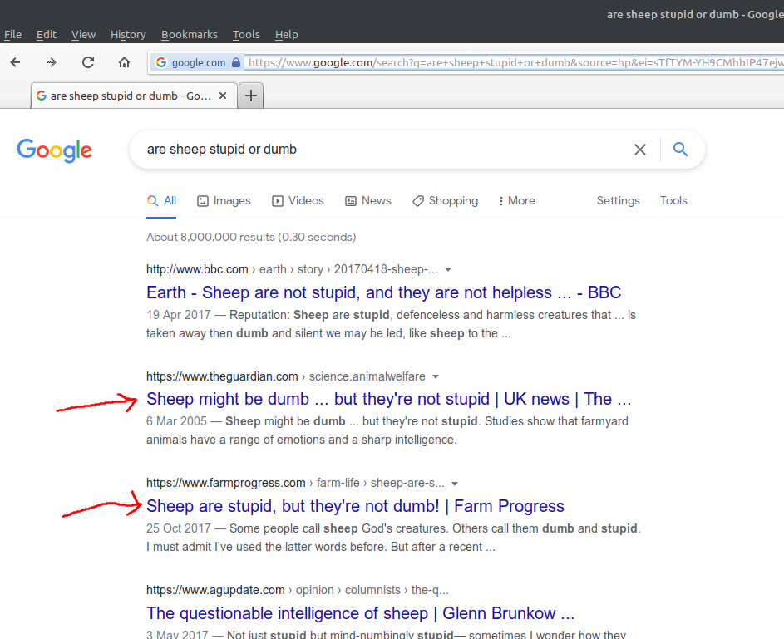Click the Google logo

coord(55,150)
